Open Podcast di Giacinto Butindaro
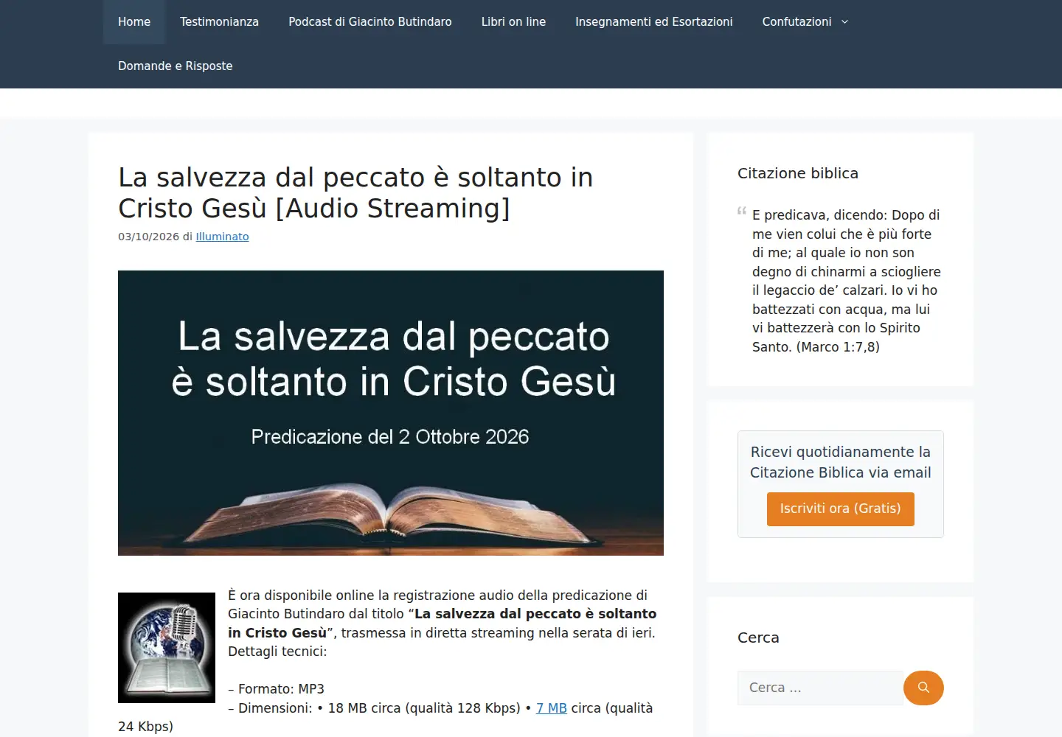The image size is (1062, 737). [x=370, y=22]
